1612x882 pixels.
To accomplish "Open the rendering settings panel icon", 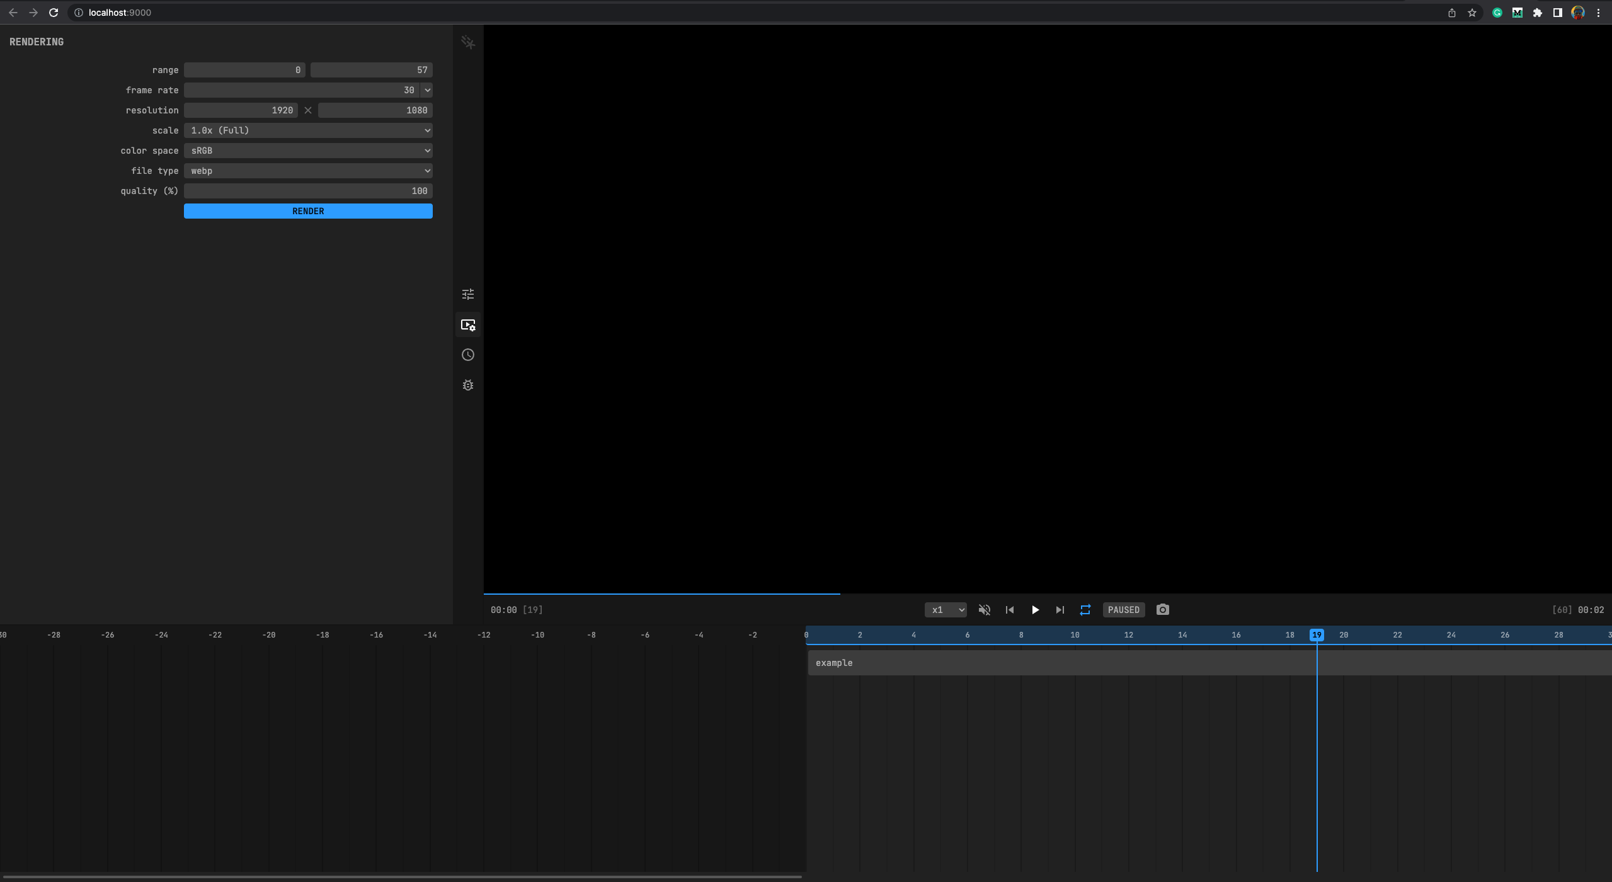I will click(468, 324).
